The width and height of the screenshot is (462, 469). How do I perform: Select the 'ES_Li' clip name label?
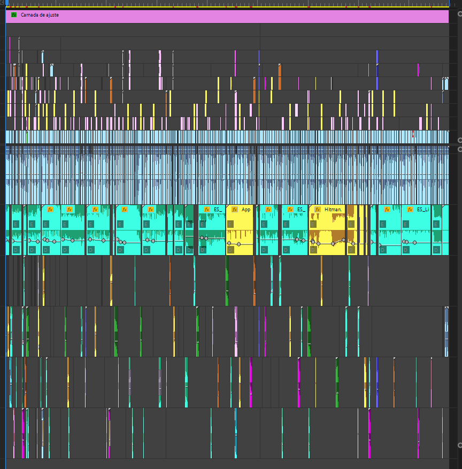click(423, 210)
